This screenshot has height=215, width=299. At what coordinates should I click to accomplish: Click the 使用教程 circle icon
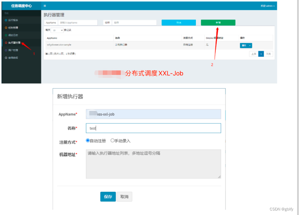click(6, 58)
